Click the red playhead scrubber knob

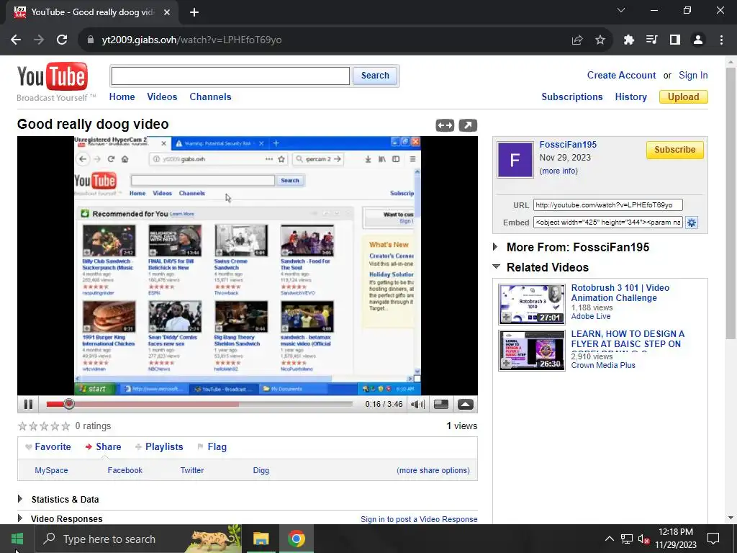[x=68, y=404]
